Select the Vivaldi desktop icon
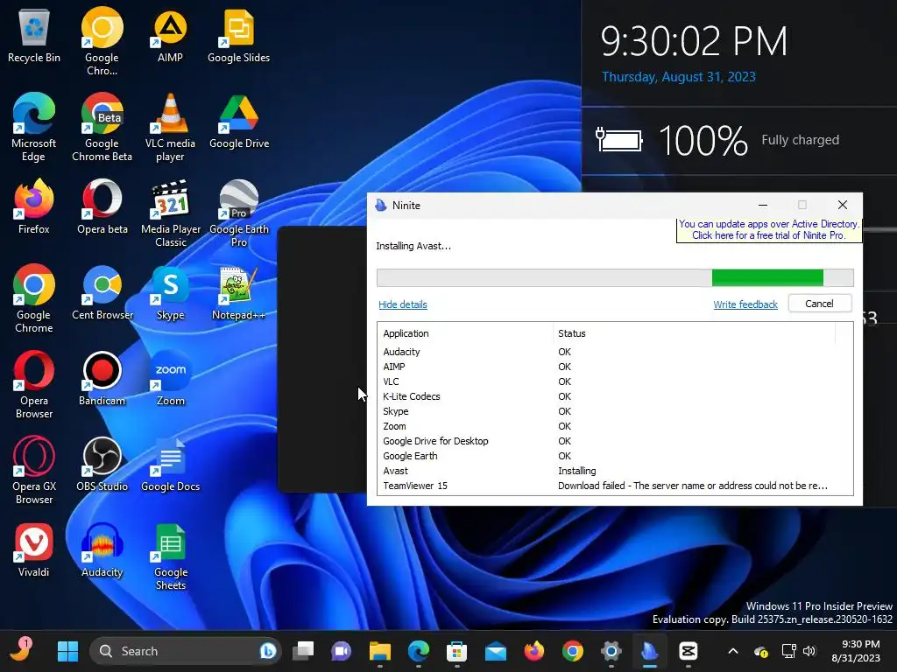 (x=34, y=549)
